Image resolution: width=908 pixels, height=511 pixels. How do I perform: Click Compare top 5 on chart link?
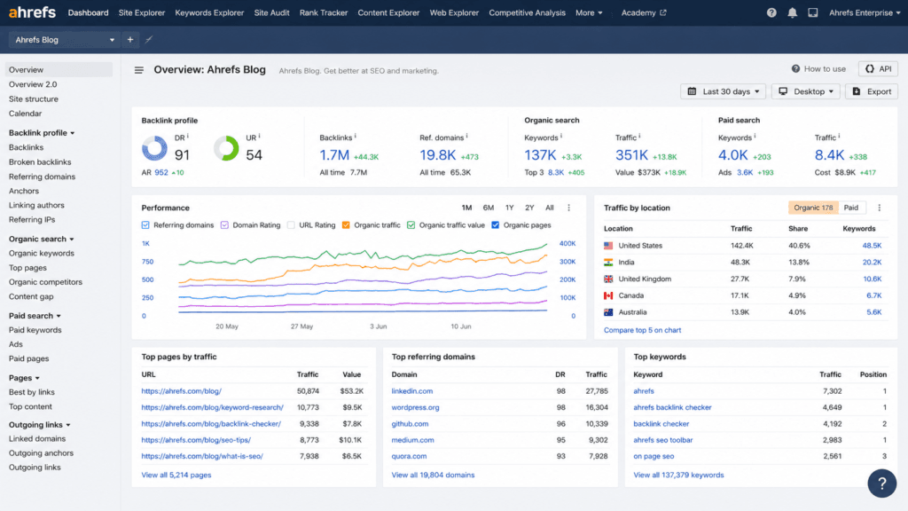pyautogui.click(x=642, y=330)
